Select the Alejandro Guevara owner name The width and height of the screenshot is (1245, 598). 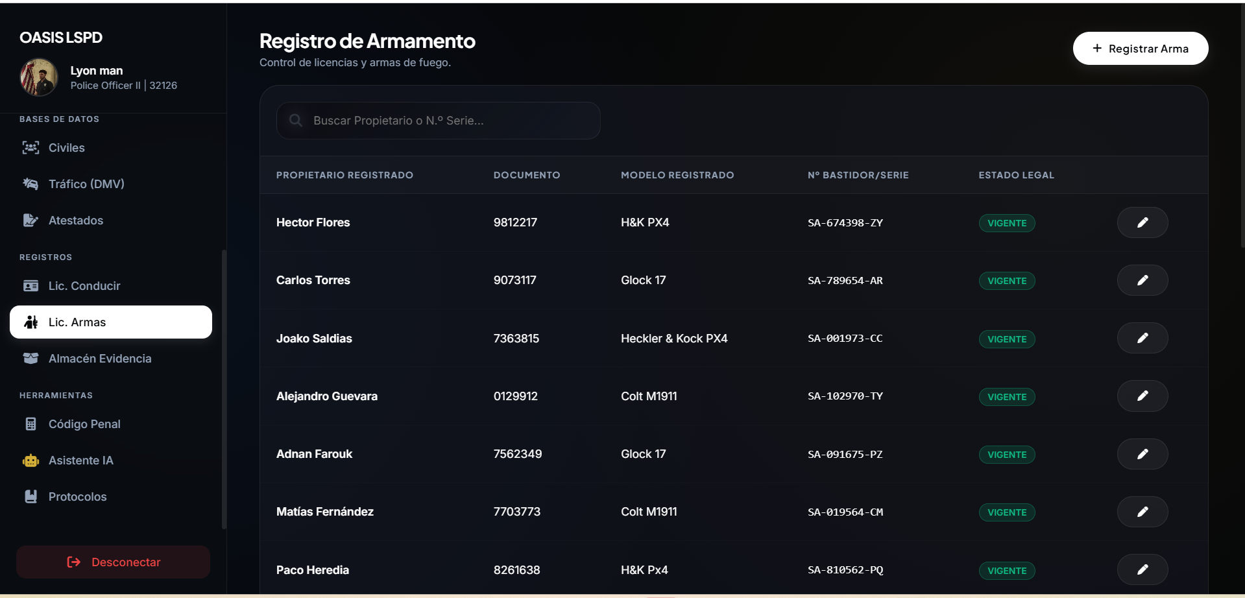point(327,396)
